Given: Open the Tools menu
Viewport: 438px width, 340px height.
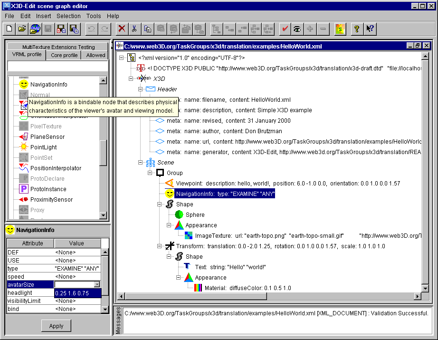Looking at the screenshot, I should tap(93, 16).
